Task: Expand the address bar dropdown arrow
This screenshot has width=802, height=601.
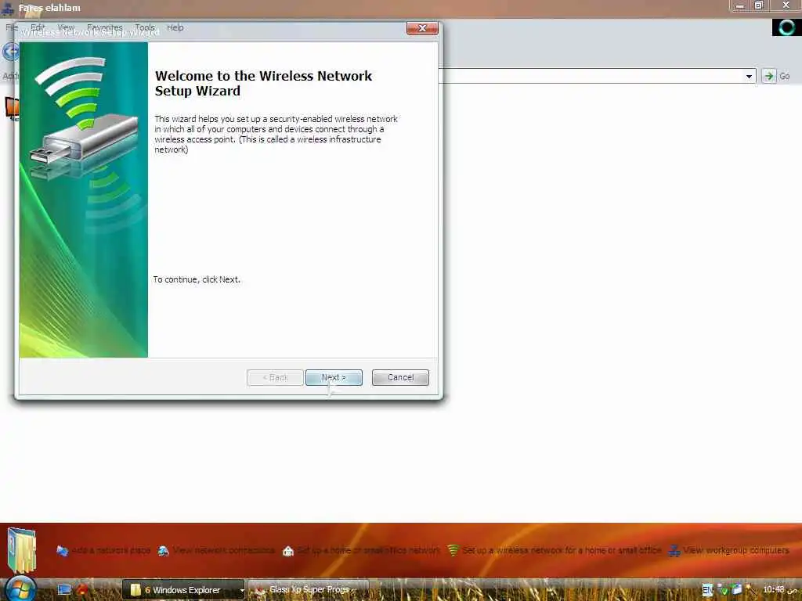Action: pyautogui.click(x=749, y=76)
